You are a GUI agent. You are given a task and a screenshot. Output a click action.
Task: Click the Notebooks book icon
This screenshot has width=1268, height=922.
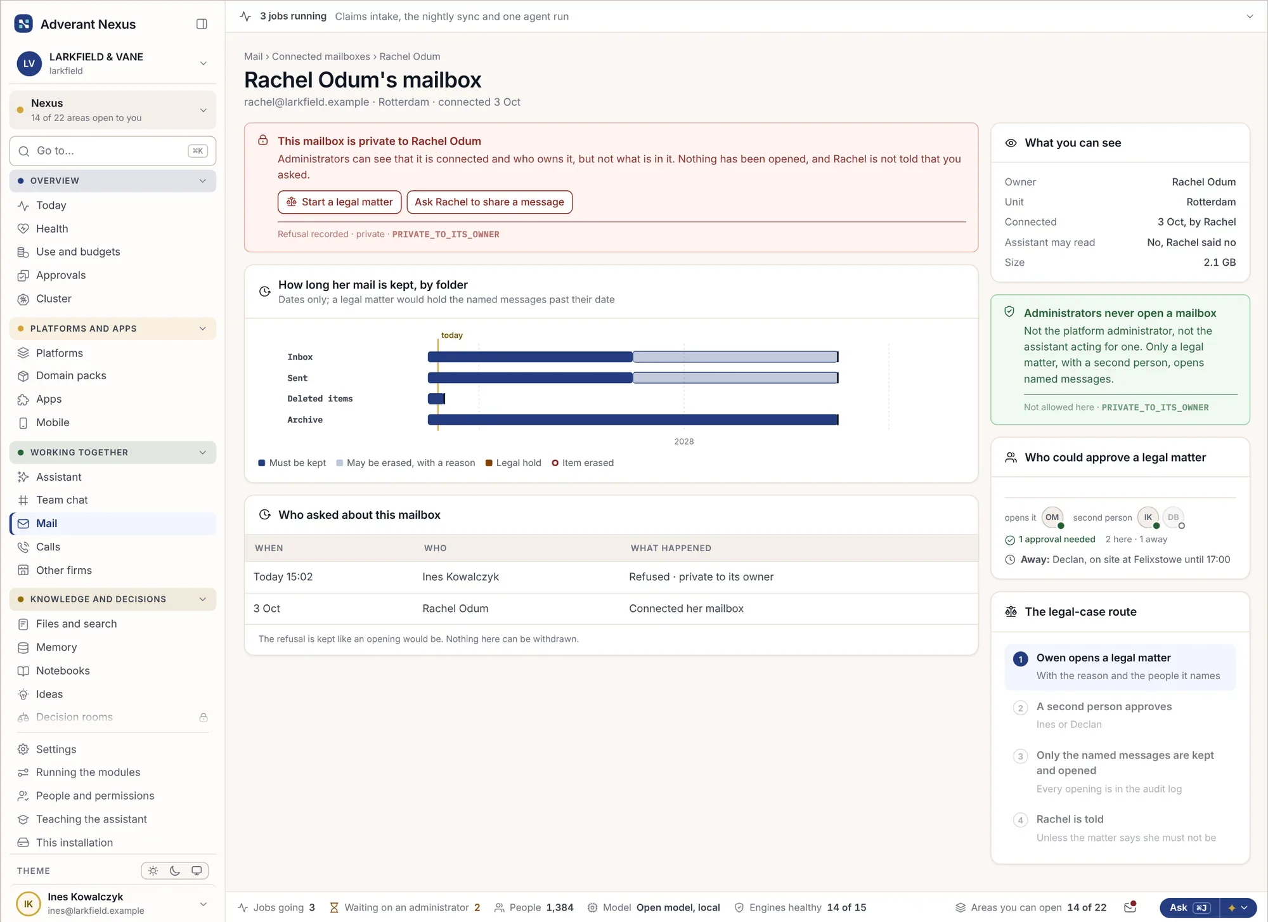pos(23,671)
